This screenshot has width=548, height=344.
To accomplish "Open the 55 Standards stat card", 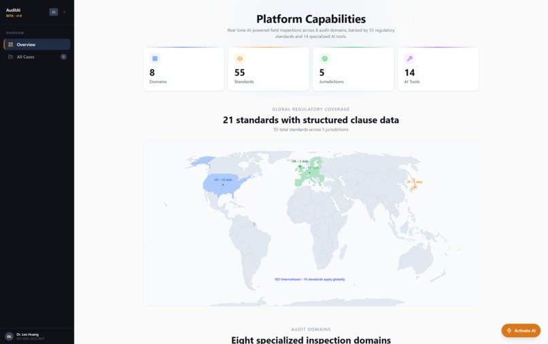I will coord(269,69).
